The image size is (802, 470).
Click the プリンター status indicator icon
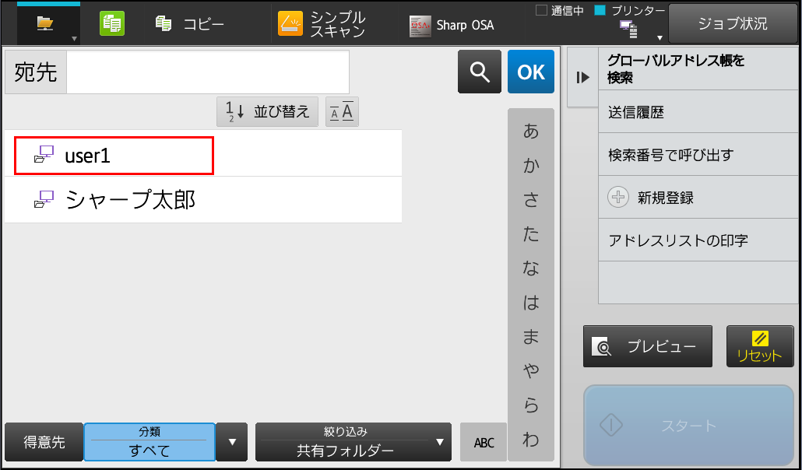[x=600, y=10]
